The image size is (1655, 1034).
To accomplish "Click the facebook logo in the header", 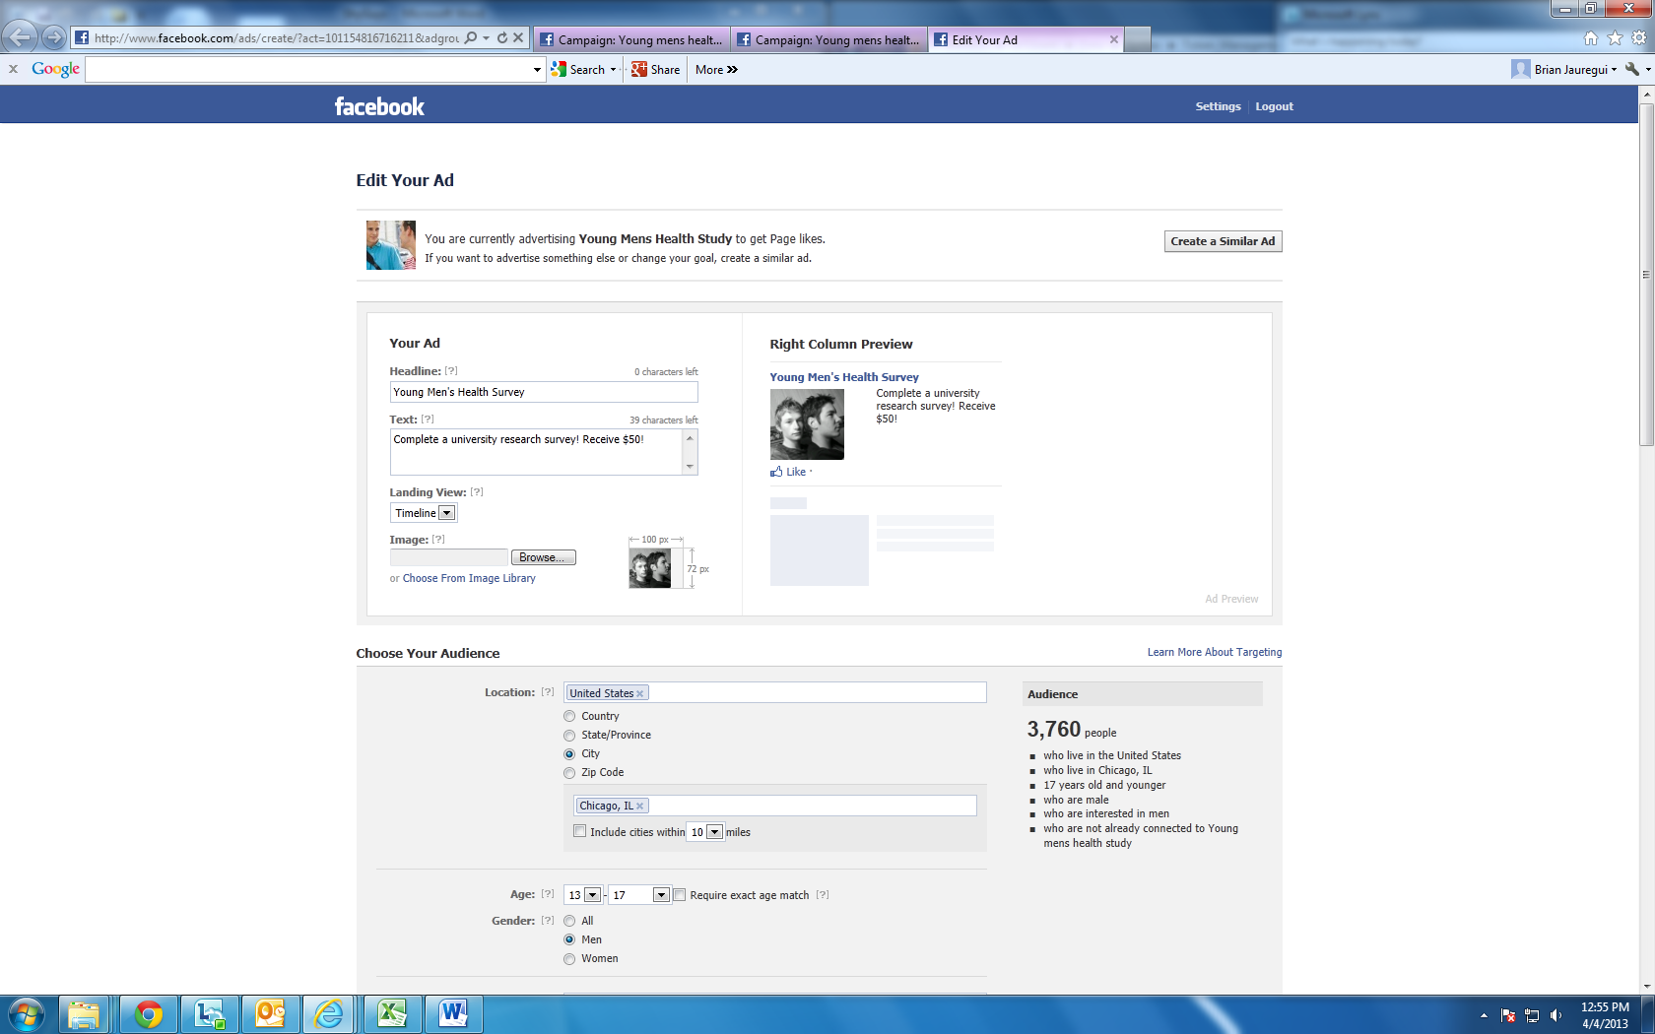I will 379,106.
